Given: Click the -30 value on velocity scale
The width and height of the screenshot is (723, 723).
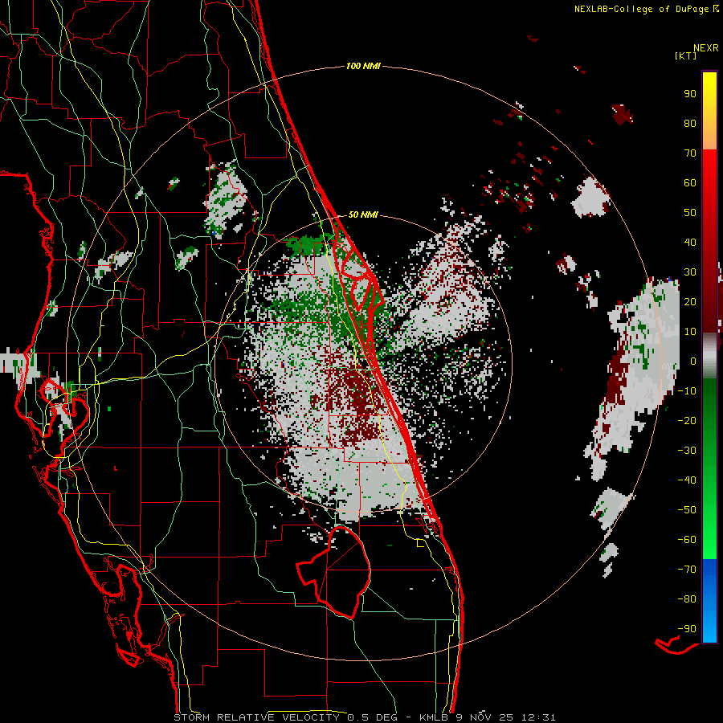Looking at the screenshot, I should click(x=687, y=451).
